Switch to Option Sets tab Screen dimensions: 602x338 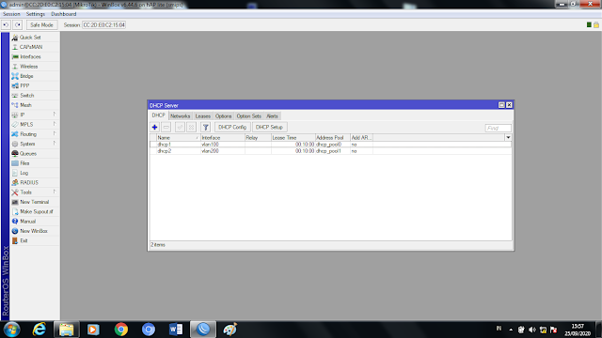click(x=248, y=116)
